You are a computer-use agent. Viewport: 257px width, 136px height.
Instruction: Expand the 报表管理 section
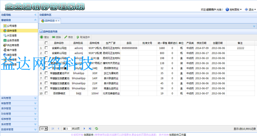pos(19,119)
